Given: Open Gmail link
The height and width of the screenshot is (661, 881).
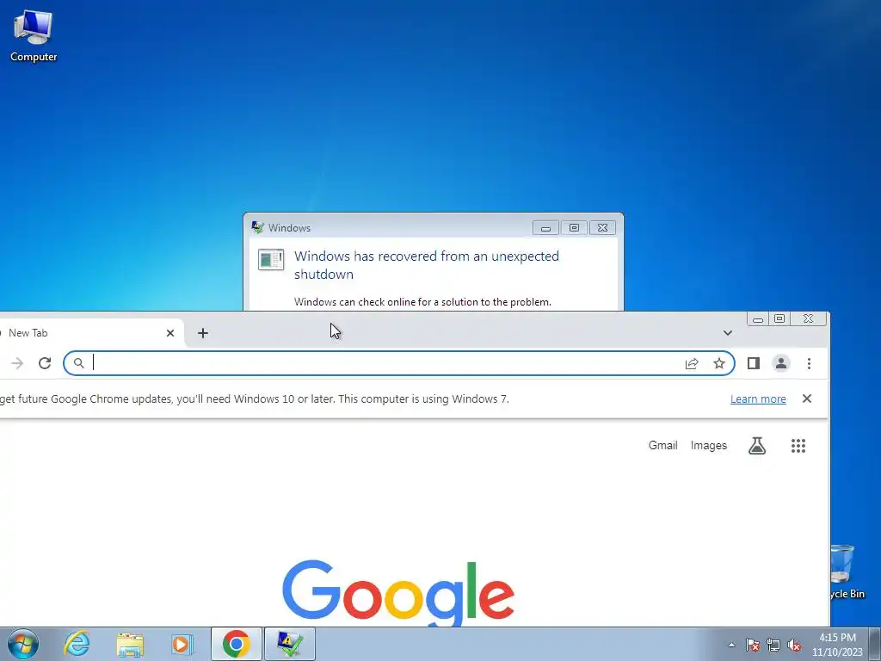Looking at the screenshot, I should tap(663, 445).
